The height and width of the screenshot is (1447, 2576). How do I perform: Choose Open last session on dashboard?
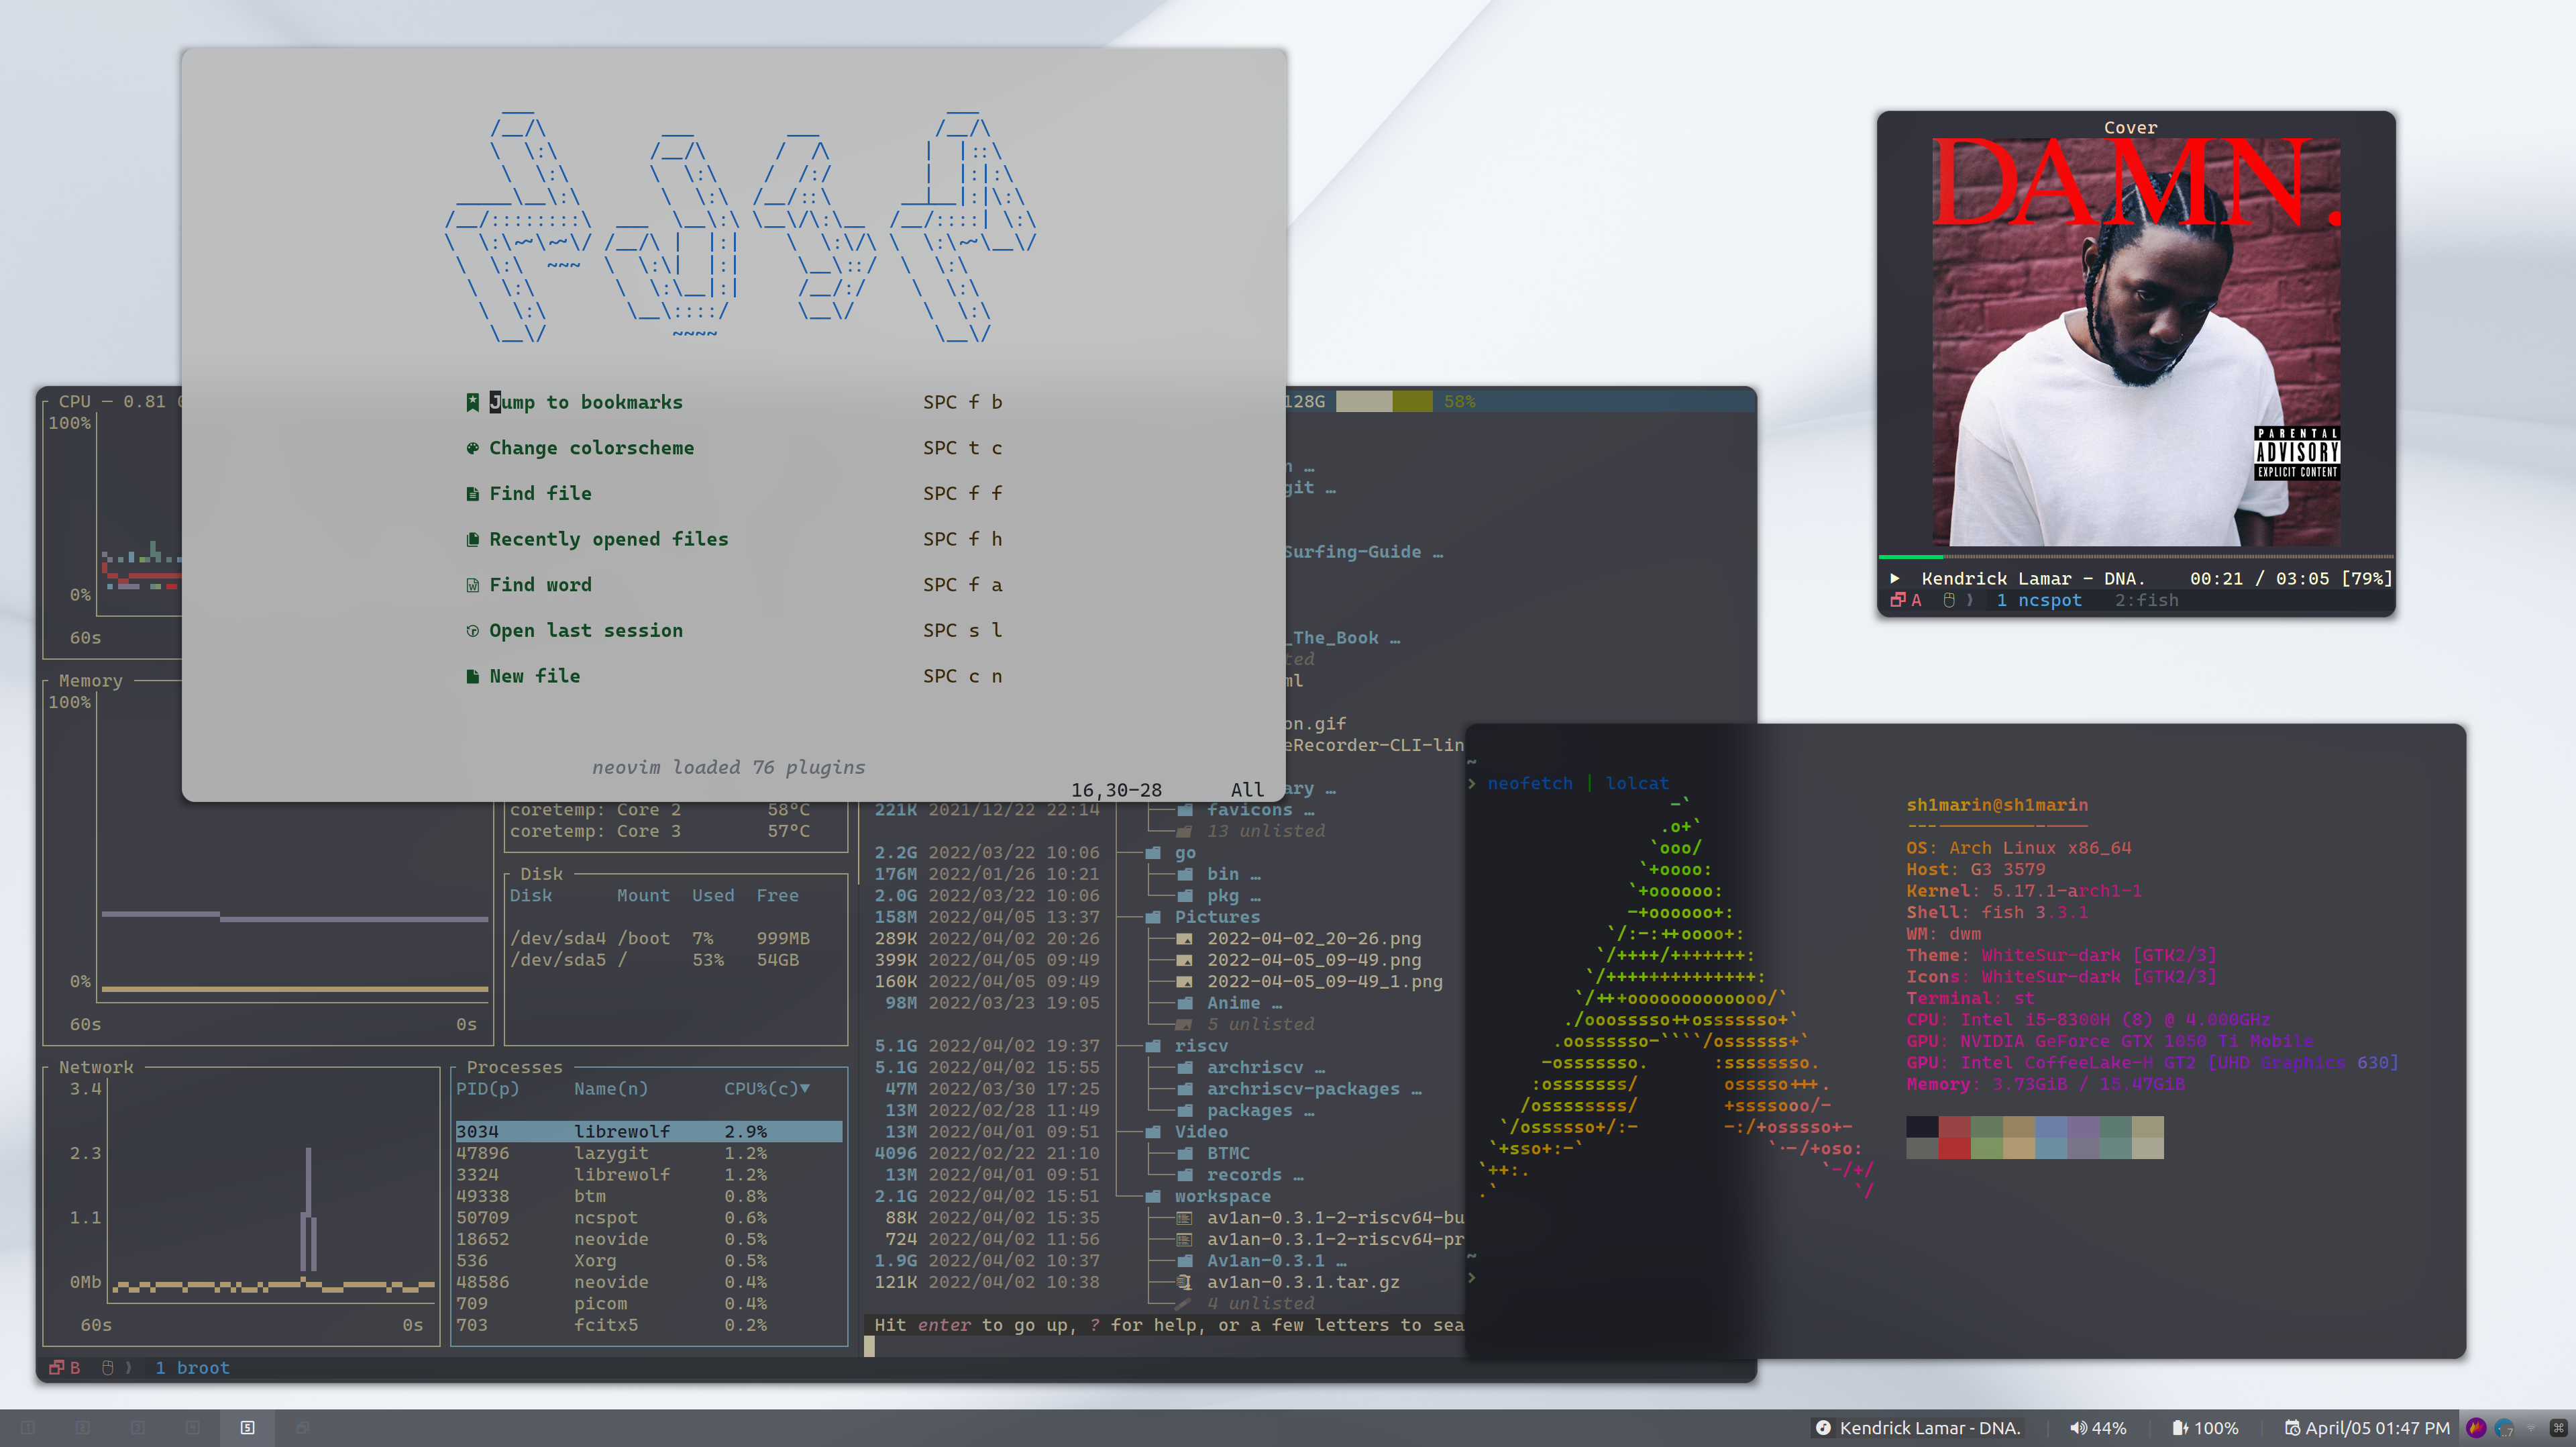tap(585, 630)
